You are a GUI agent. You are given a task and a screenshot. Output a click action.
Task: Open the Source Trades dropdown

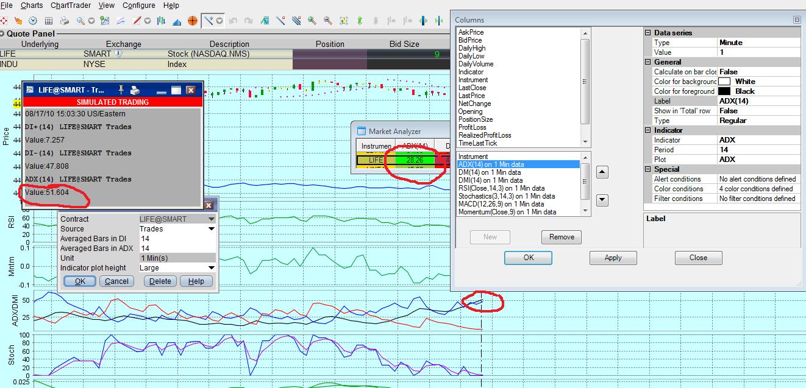tap(212, 229)
